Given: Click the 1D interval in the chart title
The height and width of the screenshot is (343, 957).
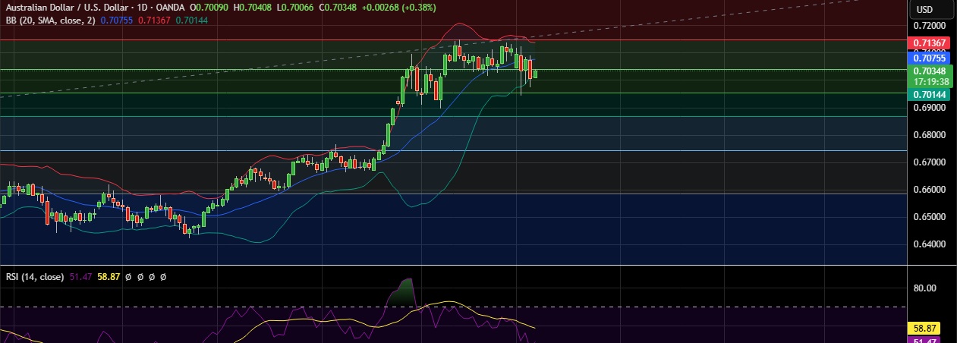Looking at the screenshot, I should pos(134,8).
